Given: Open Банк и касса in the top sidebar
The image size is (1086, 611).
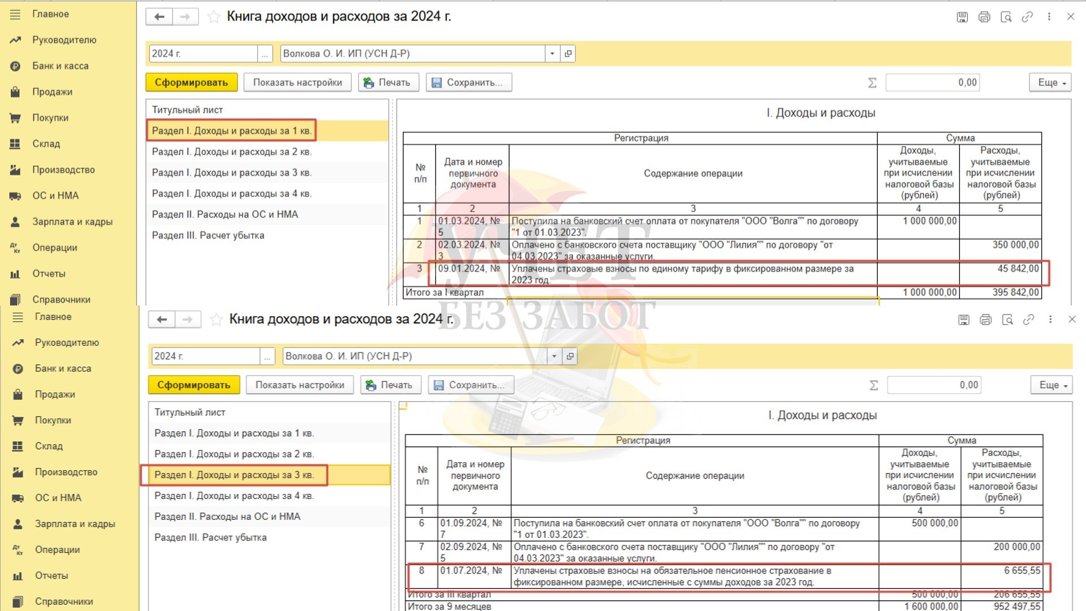Looking at the screenshot, I should click(x=60, y=66).
